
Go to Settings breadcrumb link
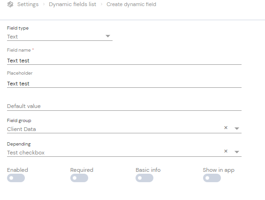[x=28, y=4]
